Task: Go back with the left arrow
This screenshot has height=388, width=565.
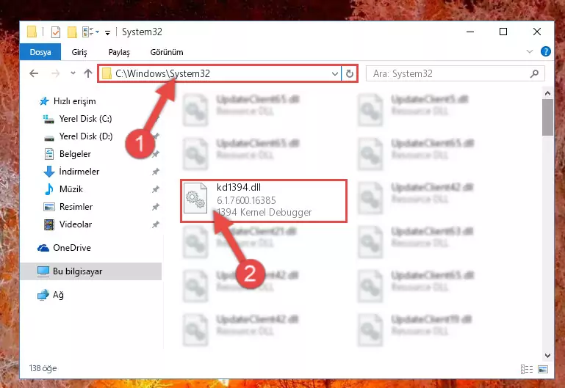Action: coord(34,73)
